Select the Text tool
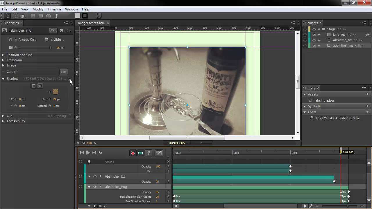Viewport: 372px width, 209px height. 56,16
